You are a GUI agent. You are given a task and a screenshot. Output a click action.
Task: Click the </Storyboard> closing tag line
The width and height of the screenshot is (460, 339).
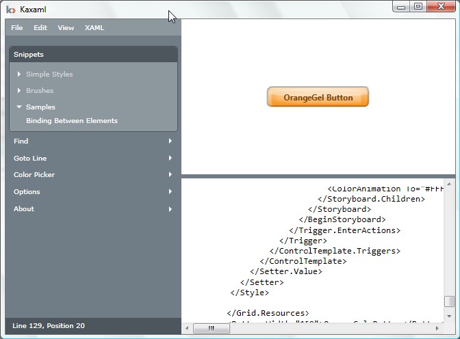coord(340,209)
